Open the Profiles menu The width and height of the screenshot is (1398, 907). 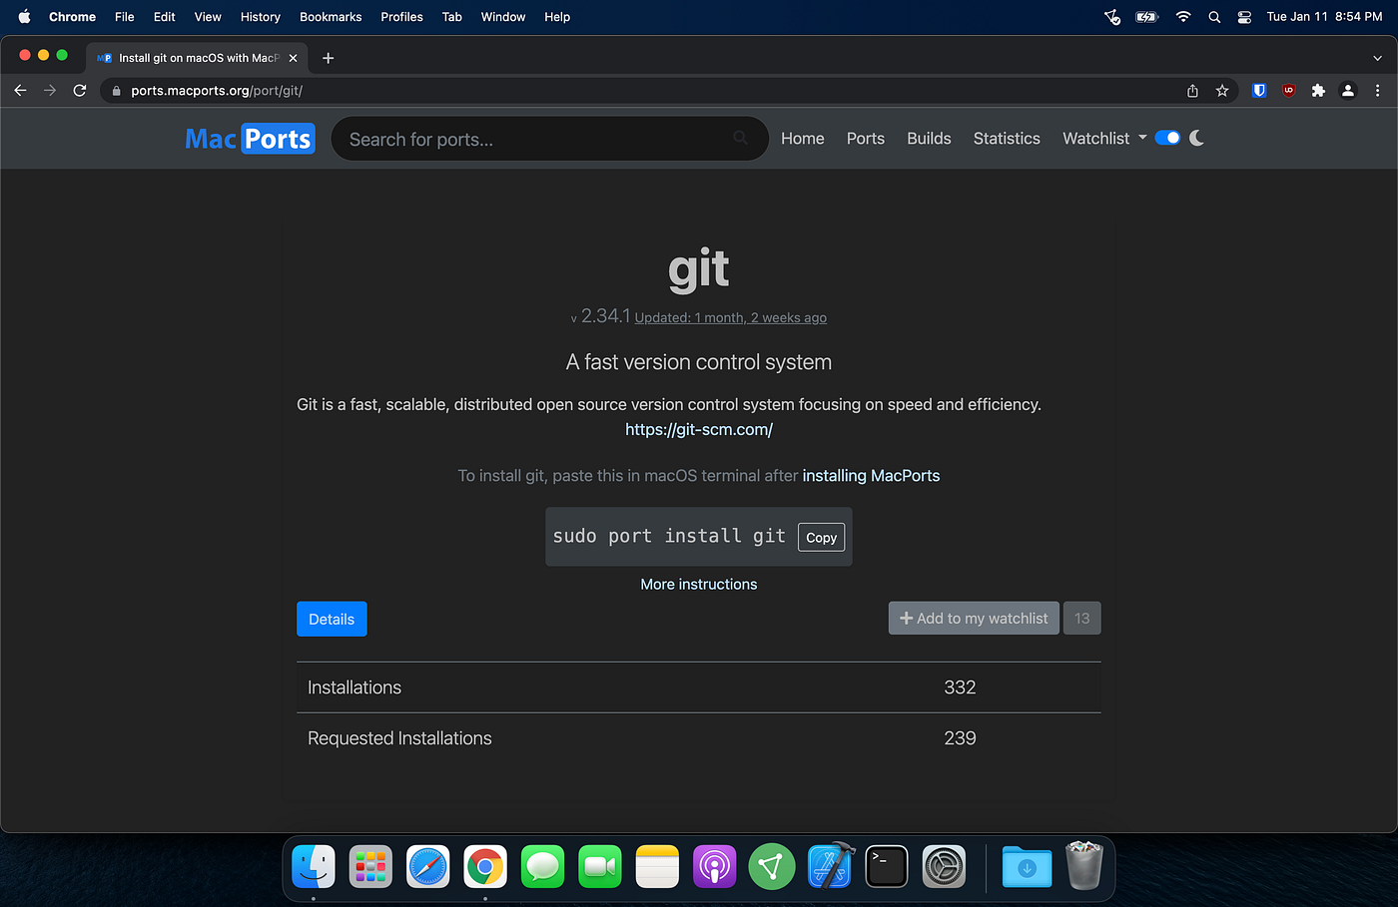coord(401,17)
